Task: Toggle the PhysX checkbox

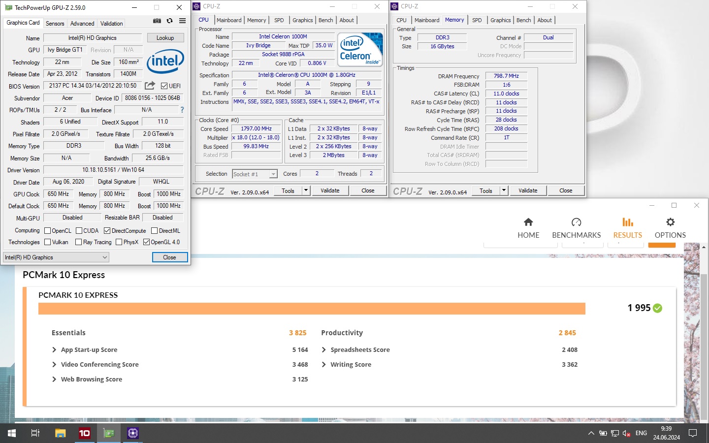Action: 119,242
